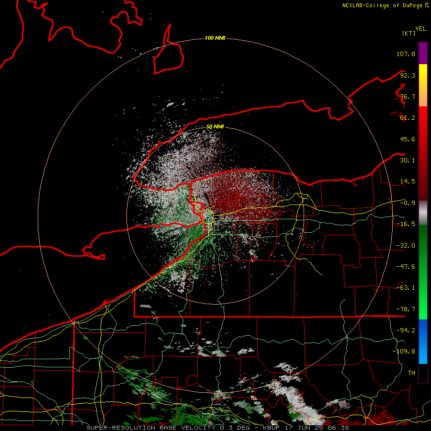
Task: Select the 14.5 legend value
Action: pyautogui.click(x=408, y=181)
